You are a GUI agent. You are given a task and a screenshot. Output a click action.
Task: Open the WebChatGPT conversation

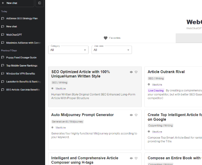coord(14,35)
